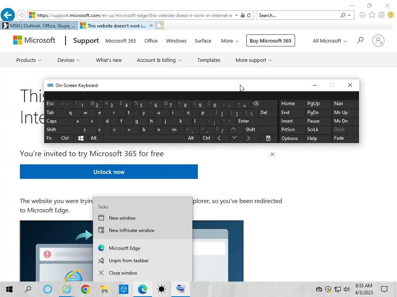This screenshot has height=297, width=397.
Task: Switch to the MSN Outlook tab
Action: pyautogui.click(x=39, y=26)
